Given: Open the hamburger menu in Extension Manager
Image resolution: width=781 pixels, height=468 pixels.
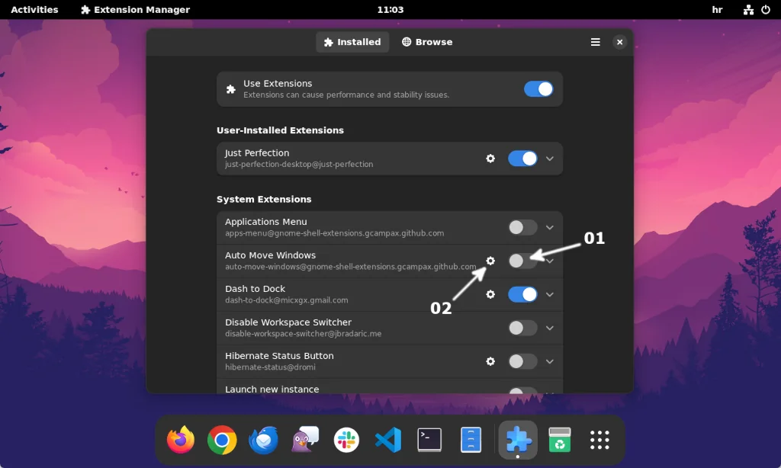Looking at the screenshot, I should [x=596, y=42].
